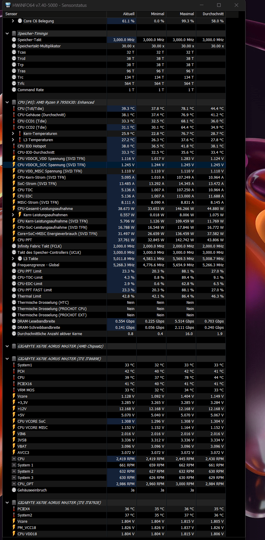Select the CPU-Gesamt-Leistungsaufnahme row
The image size is (265, 540).
coord(114,208)
